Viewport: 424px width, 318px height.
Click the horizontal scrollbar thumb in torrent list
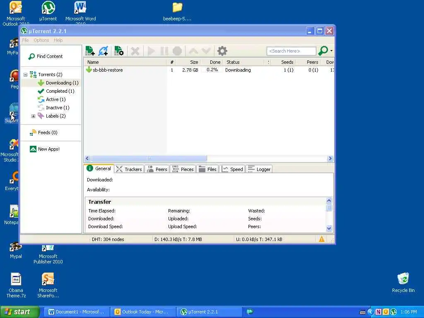[x=149, y=159]
